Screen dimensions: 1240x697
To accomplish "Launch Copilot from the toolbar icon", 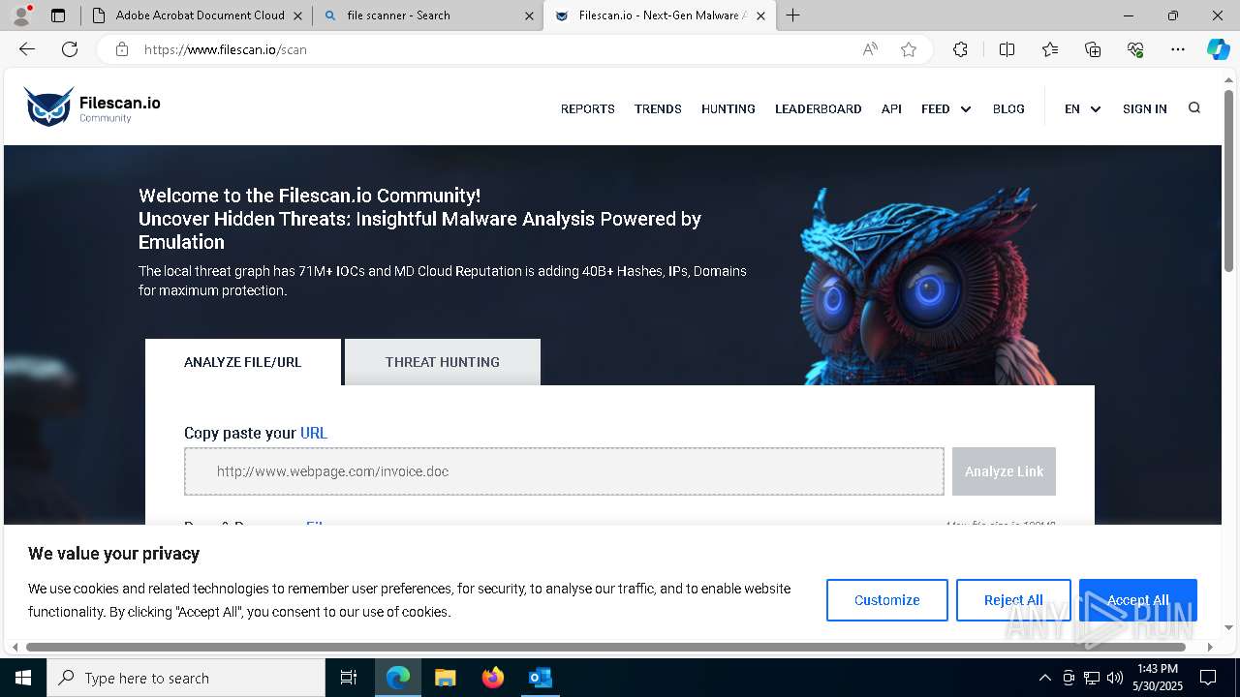I will pyautogui.click(x=1218, y=49).
